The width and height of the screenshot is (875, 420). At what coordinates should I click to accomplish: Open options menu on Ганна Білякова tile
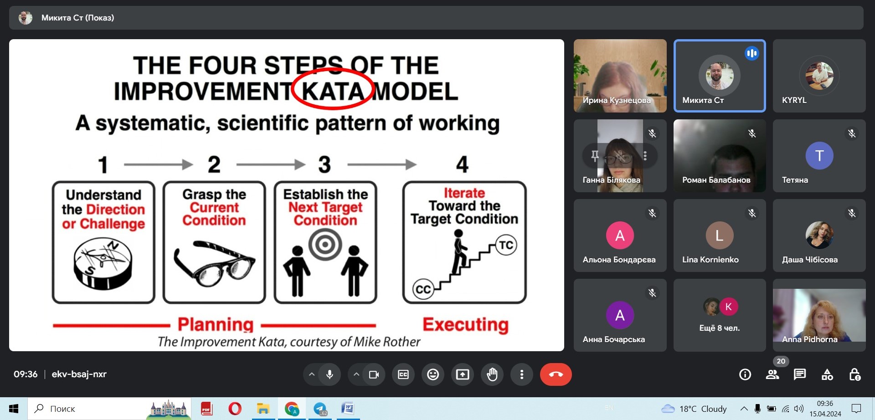[645, 156]
